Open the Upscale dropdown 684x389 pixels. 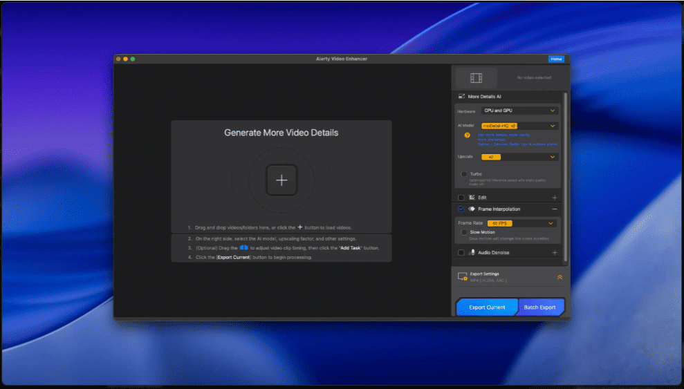(519, 157)
